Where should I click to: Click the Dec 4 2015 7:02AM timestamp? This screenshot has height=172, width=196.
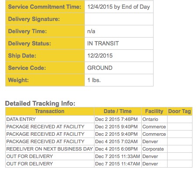coord(116,141)
